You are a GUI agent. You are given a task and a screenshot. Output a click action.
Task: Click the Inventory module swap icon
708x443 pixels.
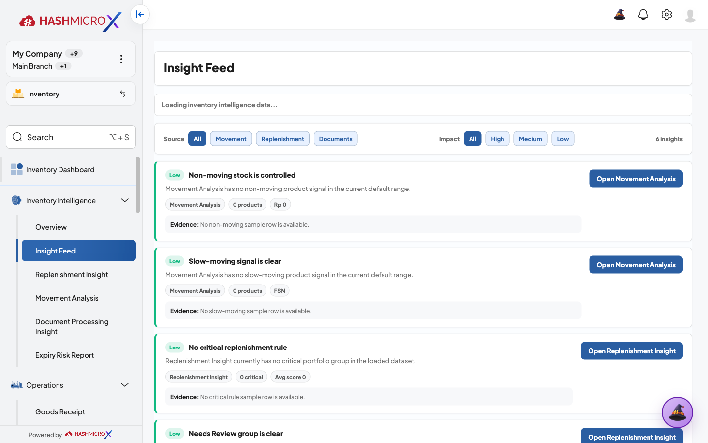tap(123, 94)
